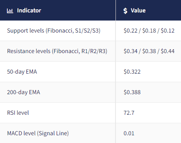The width and height of the screenshot is (181, 143).
Task: Click the Support levels (Fibonacci, S1/S2/S3) label
Action: [x=53, y=31]
